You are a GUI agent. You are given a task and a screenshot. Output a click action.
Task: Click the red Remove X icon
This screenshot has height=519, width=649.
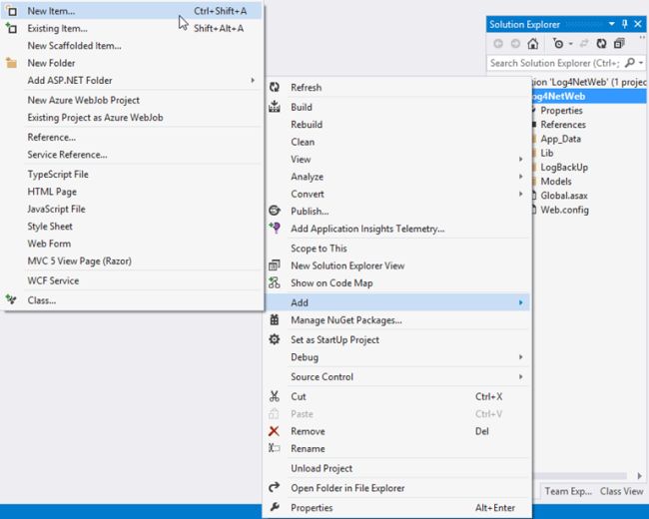(274, 431)
